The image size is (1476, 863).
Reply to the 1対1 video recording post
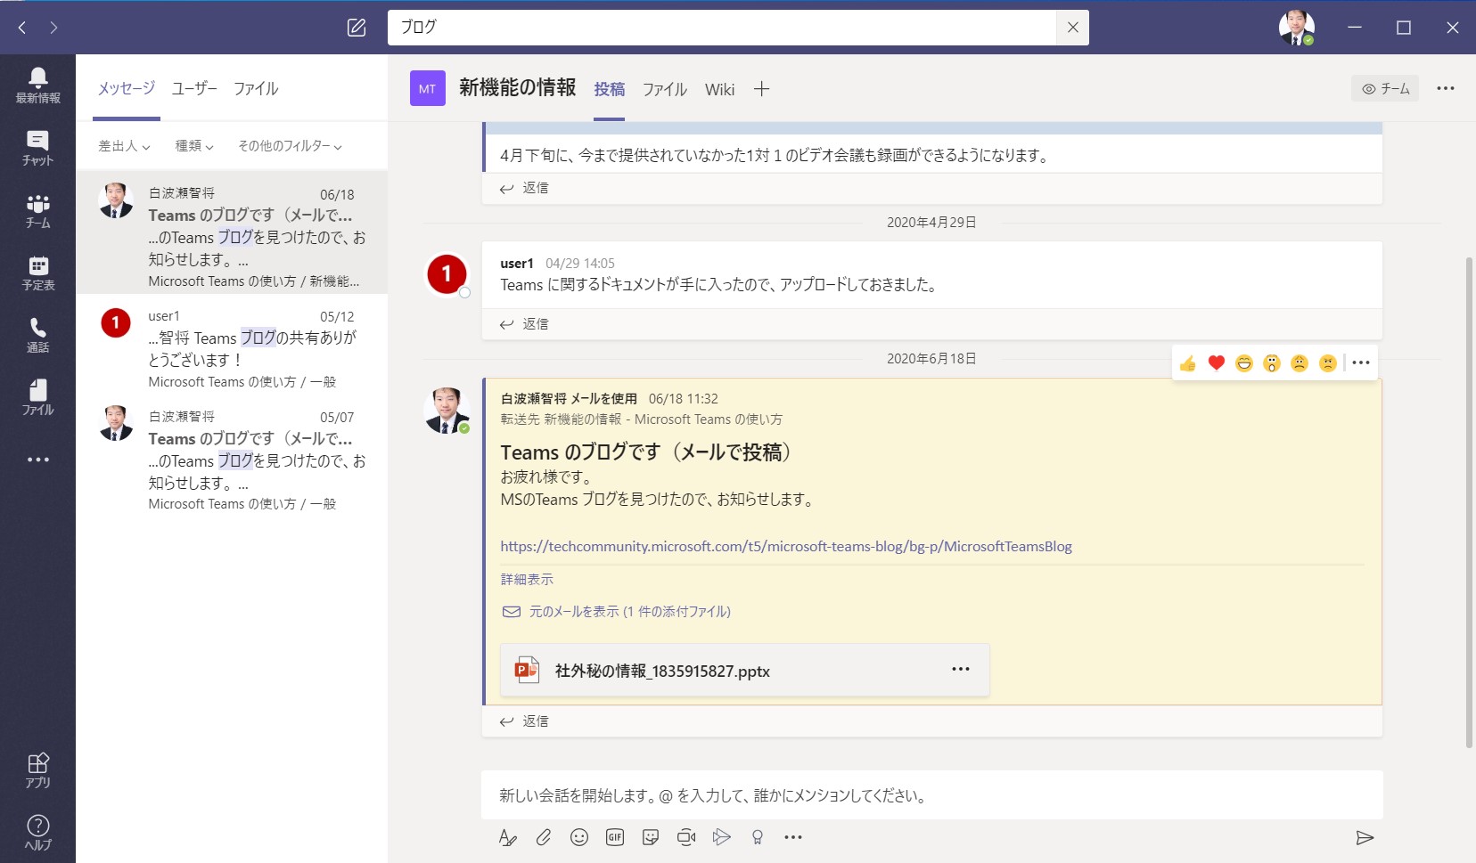tap(524, 188)
